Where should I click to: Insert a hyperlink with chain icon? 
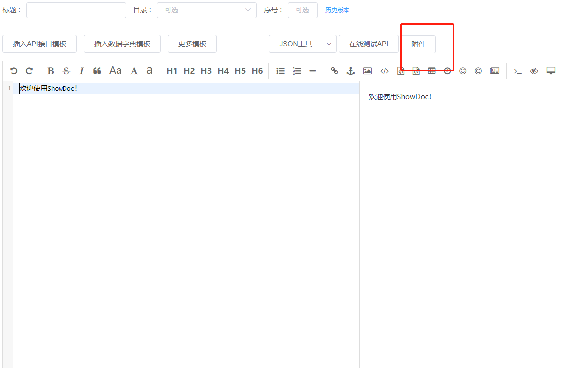pos(335,71)
